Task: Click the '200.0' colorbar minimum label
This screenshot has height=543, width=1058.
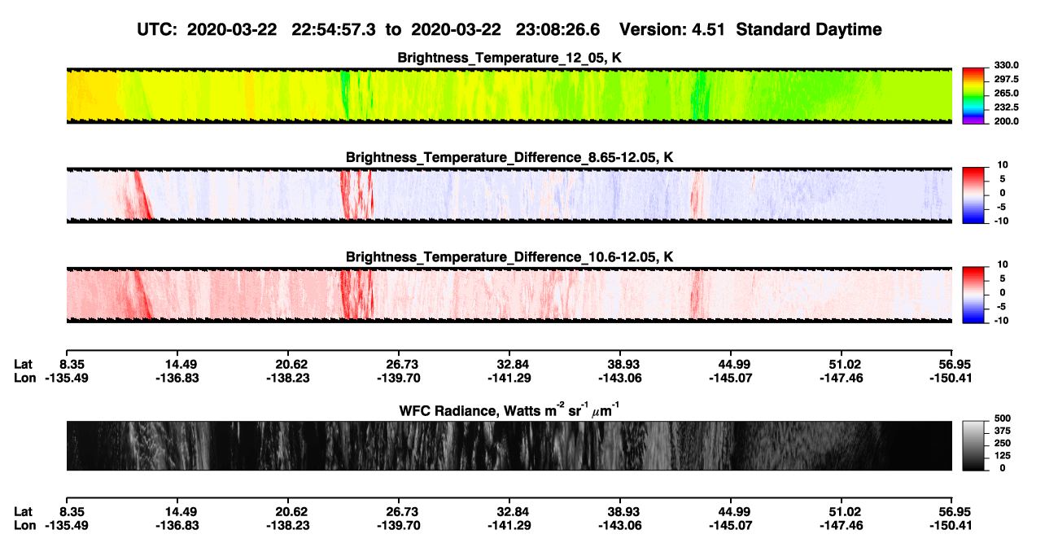Action: [x=1006, y=121]
